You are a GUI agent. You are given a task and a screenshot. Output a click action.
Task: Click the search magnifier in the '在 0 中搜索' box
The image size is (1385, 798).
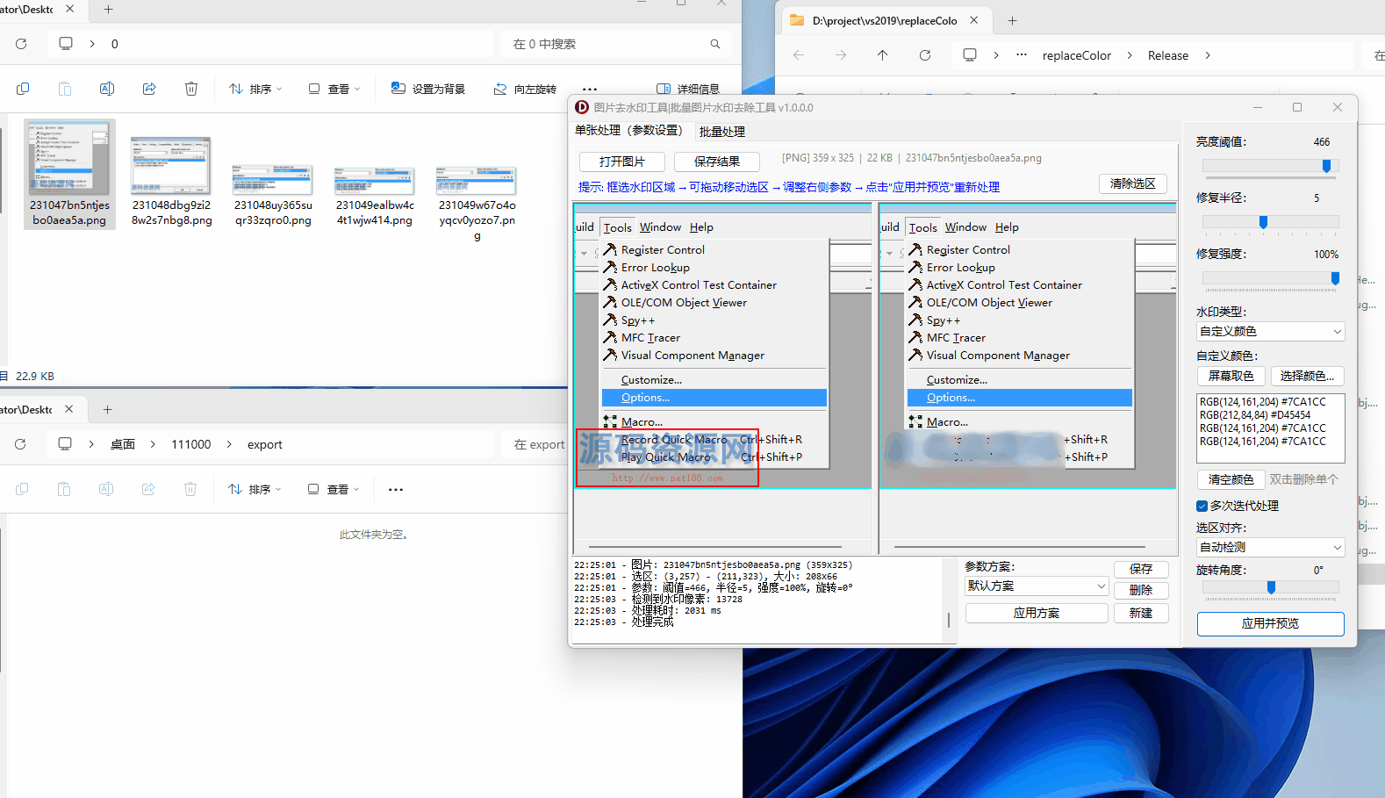click(x=715, y=44)
